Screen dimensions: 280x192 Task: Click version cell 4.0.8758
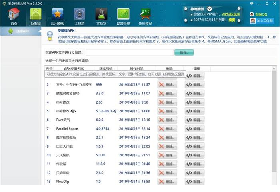tap(102, 128)
